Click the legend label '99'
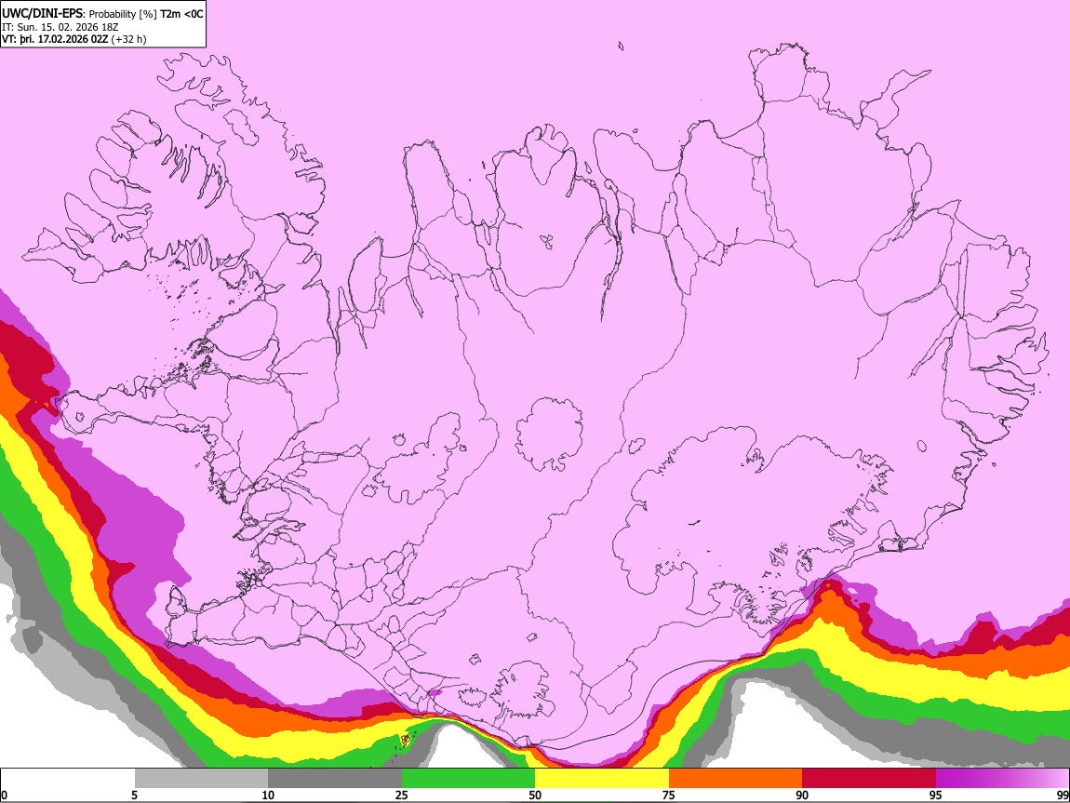 pyautogui.click(x=1063, y=796)
